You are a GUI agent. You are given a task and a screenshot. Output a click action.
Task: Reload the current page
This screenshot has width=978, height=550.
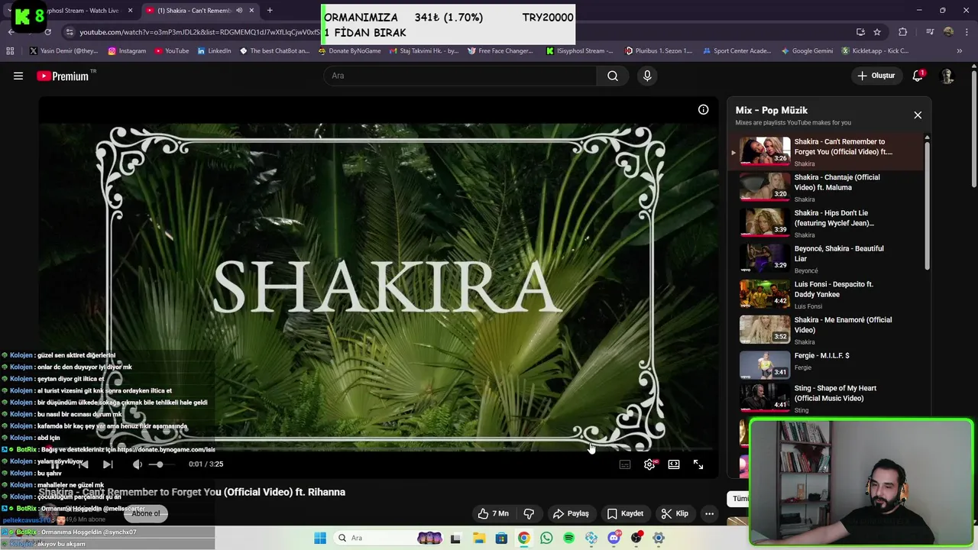47,32
